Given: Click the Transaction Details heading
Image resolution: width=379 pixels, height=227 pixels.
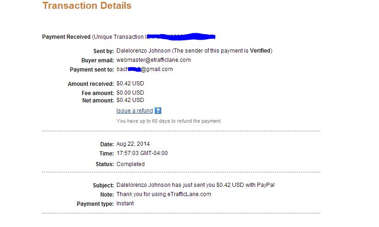Looking at the screenshot, I should [x=87, y=6].
